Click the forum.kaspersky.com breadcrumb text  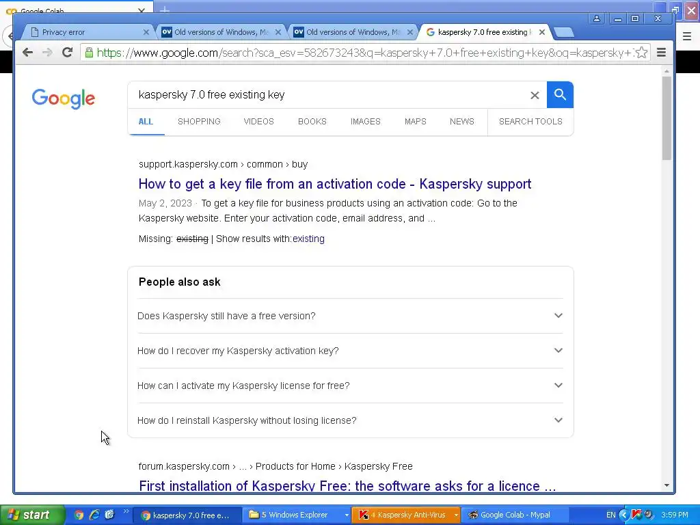pos(275,466)
